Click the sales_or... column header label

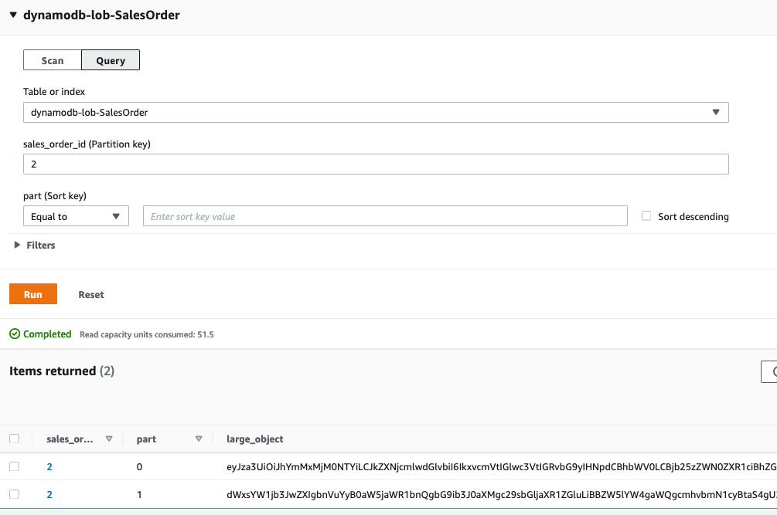tap(70, 439)
